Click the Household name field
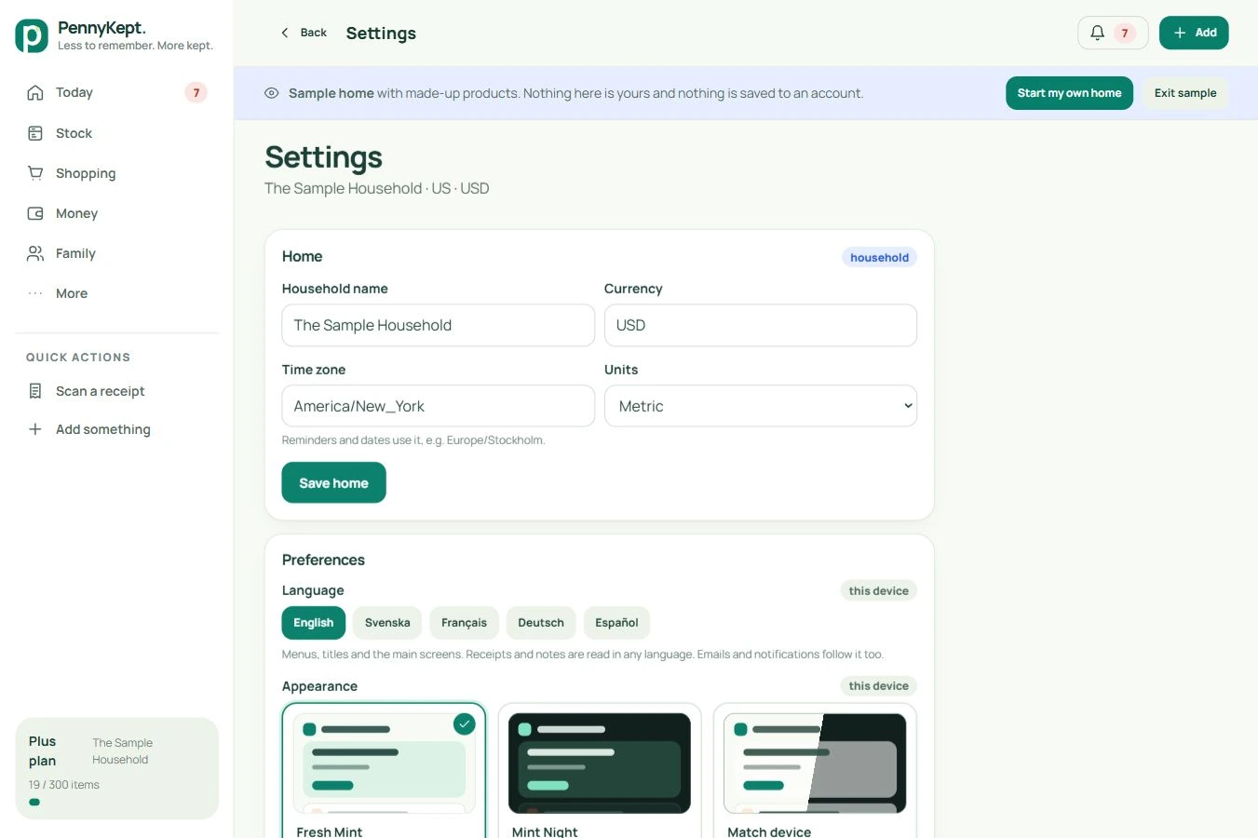Image resolution: width=1258 pixels, height=838 pixels. (438, 325)
